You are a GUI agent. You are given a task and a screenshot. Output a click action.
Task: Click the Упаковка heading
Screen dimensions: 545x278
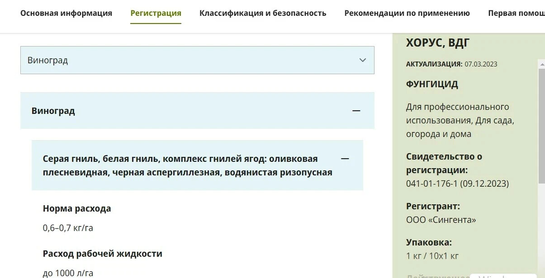tap(429, 242)
